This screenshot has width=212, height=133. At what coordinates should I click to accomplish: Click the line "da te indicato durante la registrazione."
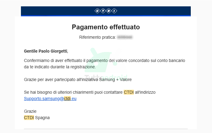pos(60,67)
